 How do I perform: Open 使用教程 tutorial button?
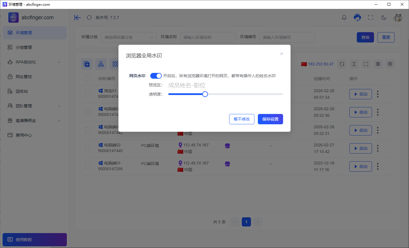35,240
